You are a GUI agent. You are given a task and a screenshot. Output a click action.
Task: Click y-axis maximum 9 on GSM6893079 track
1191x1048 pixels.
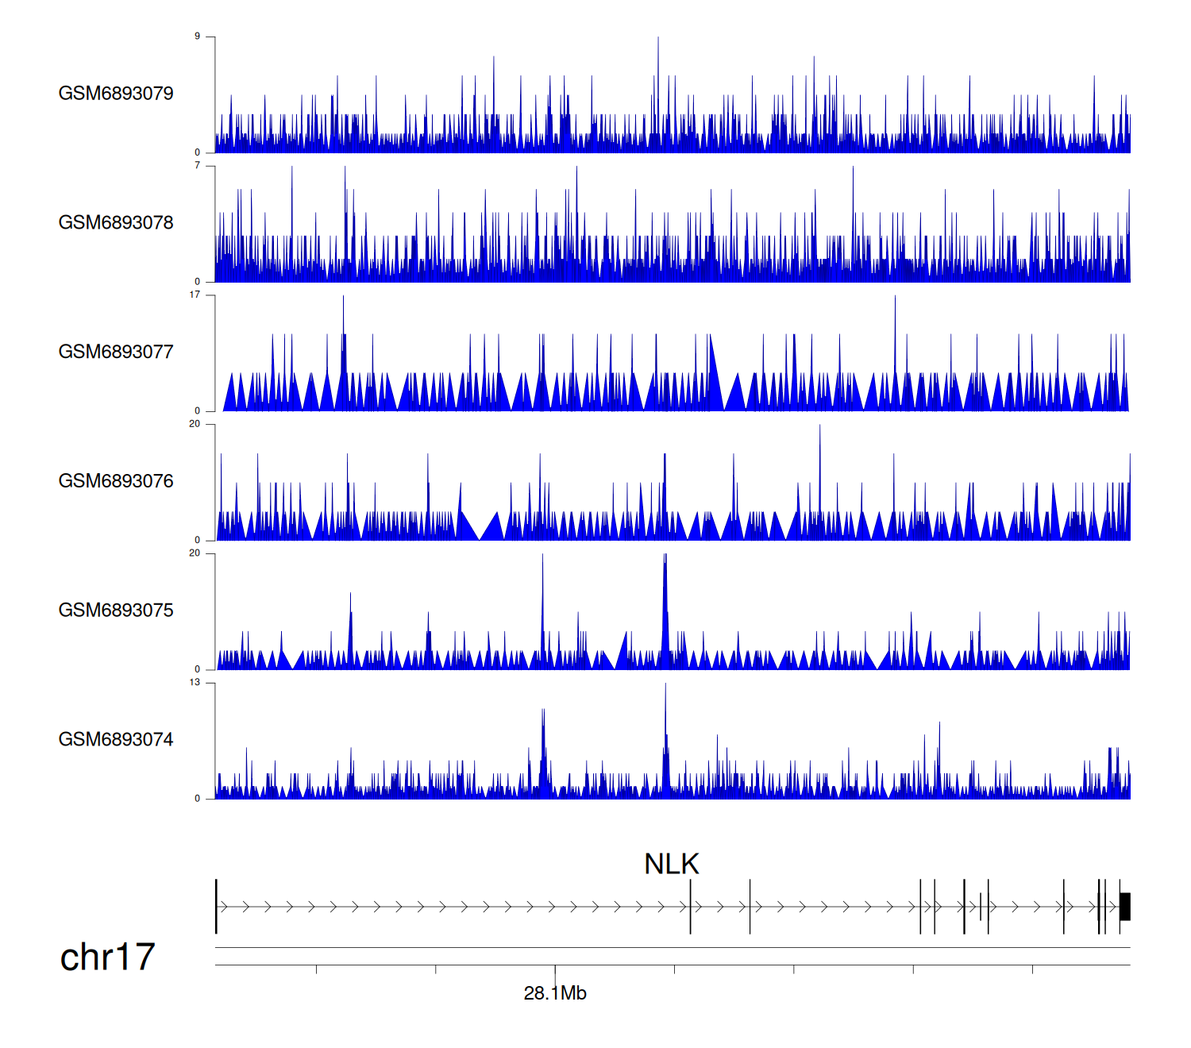coord(198,37)
